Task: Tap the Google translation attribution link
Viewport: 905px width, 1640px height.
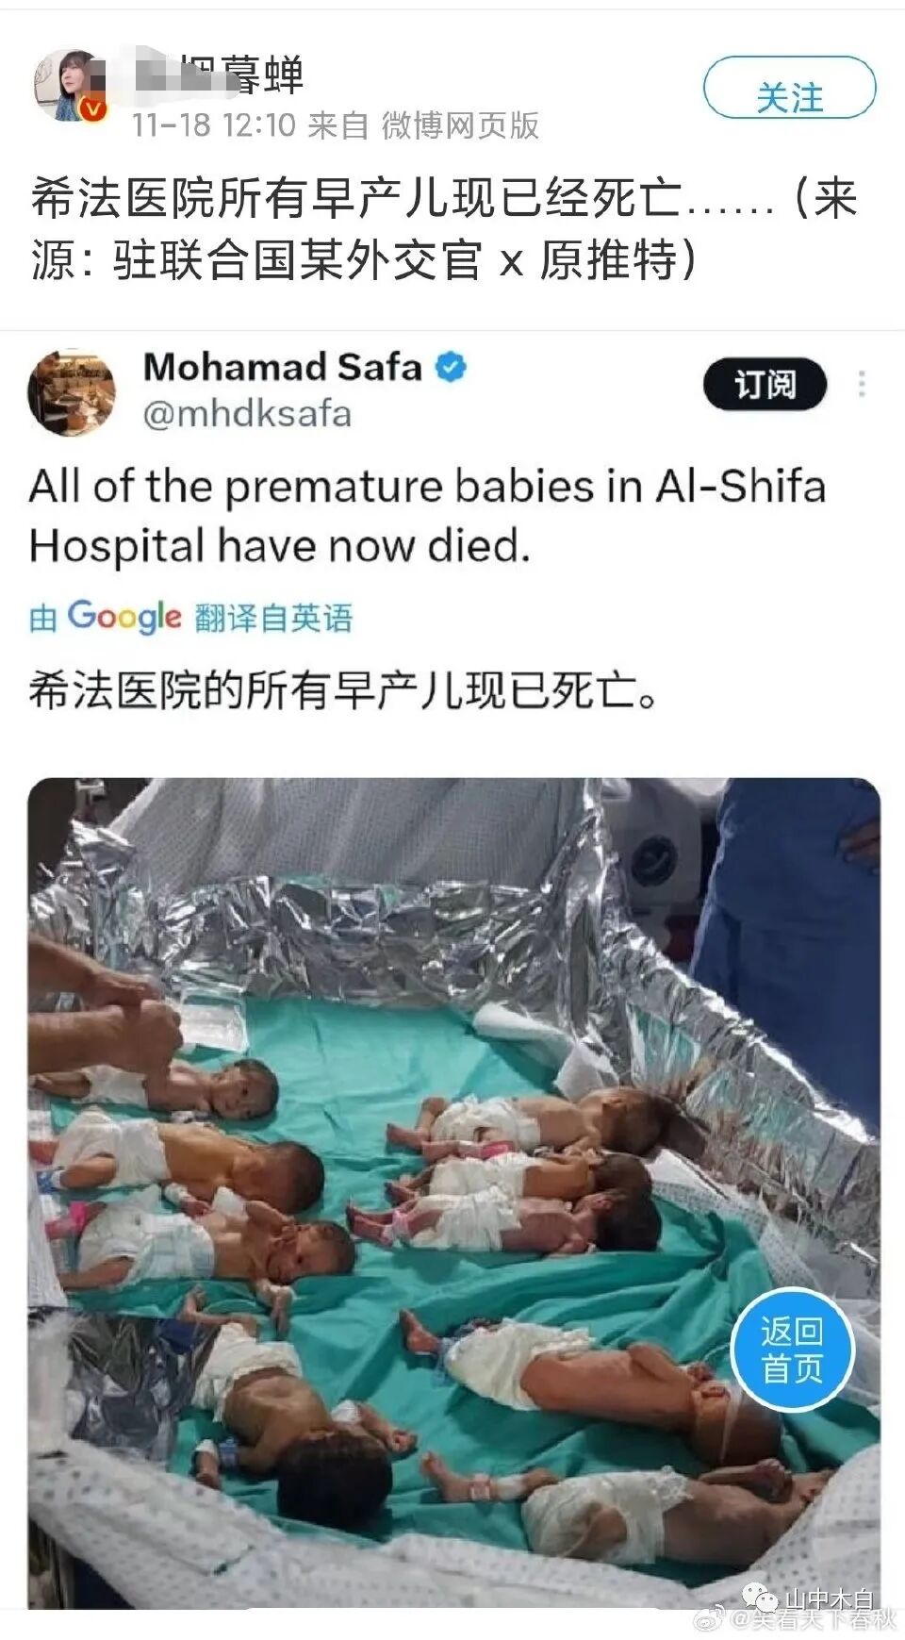Action: click(191, 617)
